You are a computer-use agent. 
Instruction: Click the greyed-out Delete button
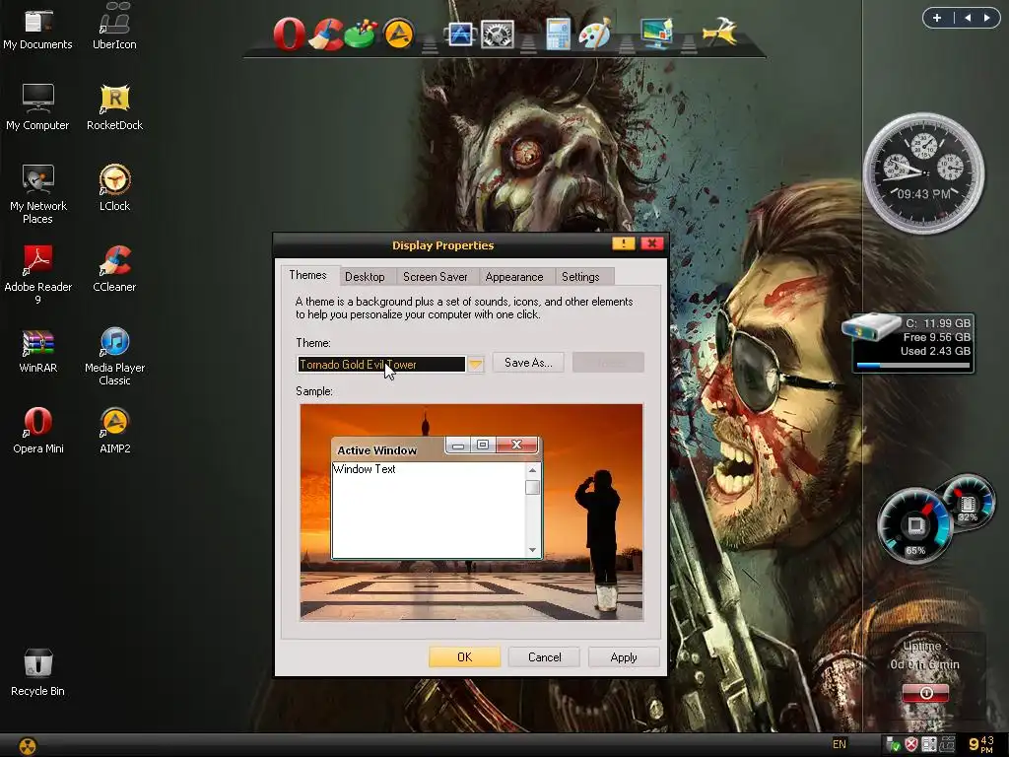[608, 363]
